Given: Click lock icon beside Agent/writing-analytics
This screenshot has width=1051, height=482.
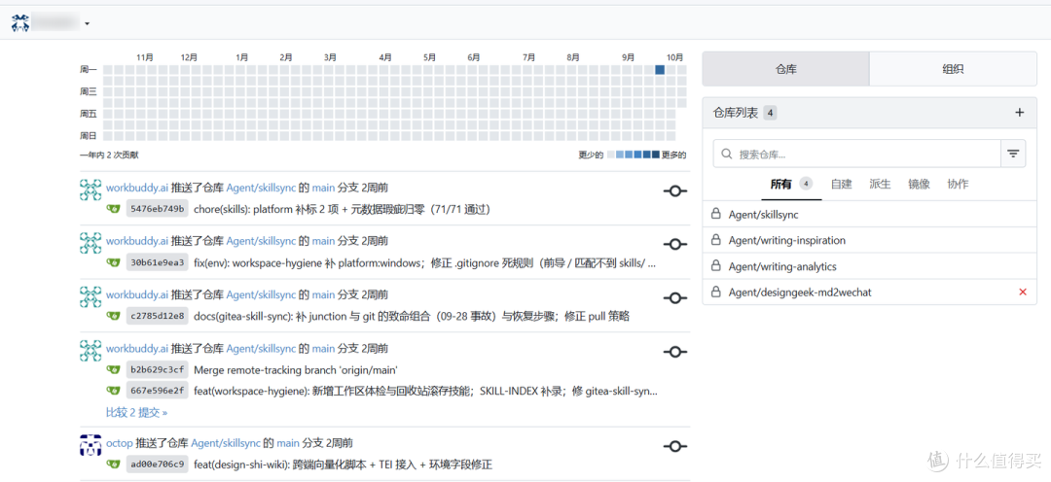Looking at the screenshot, I should (x=716, y=266).
